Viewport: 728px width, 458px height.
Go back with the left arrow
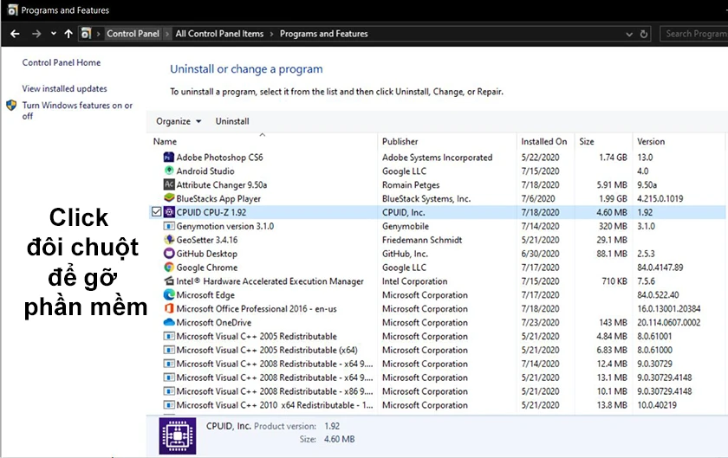click(15, 34)
